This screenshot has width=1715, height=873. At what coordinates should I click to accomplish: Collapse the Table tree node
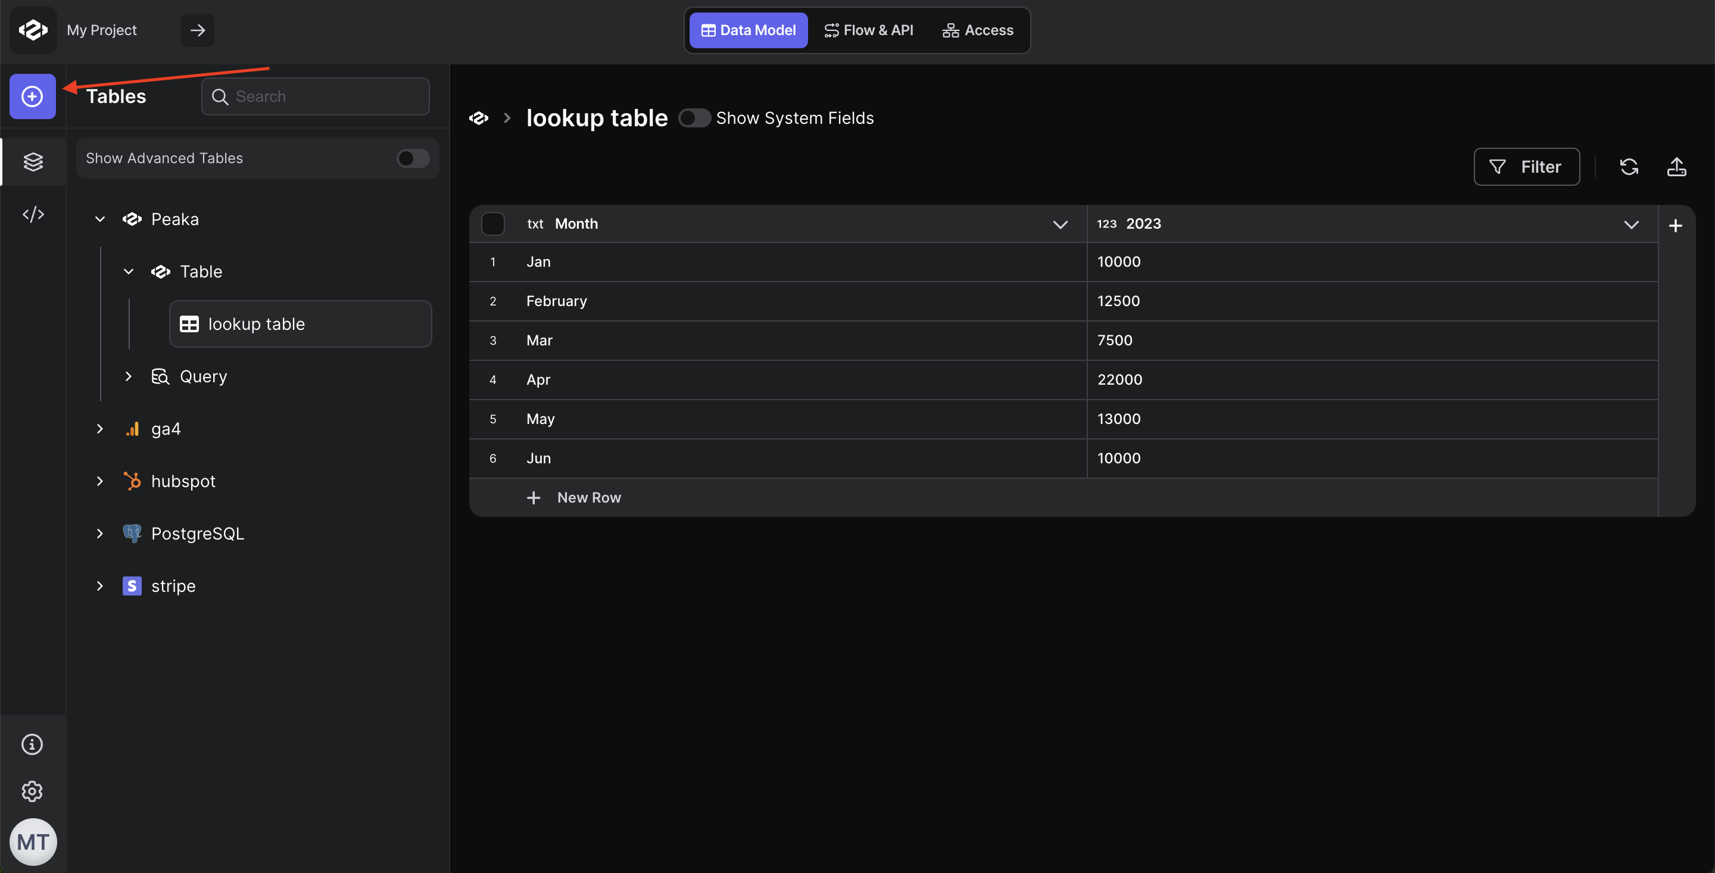tap(129, 272)
